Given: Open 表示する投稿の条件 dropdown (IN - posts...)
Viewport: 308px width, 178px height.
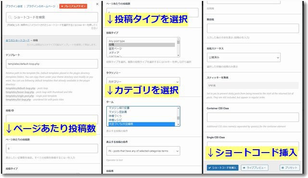Looking at the screenshot, I should pyautogui.click(x=143, y=151).
